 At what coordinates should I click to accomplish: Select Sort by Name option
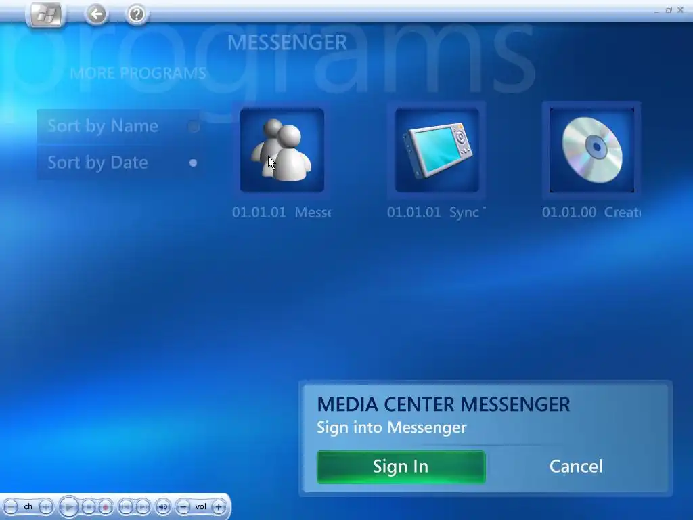click(119, 126)
